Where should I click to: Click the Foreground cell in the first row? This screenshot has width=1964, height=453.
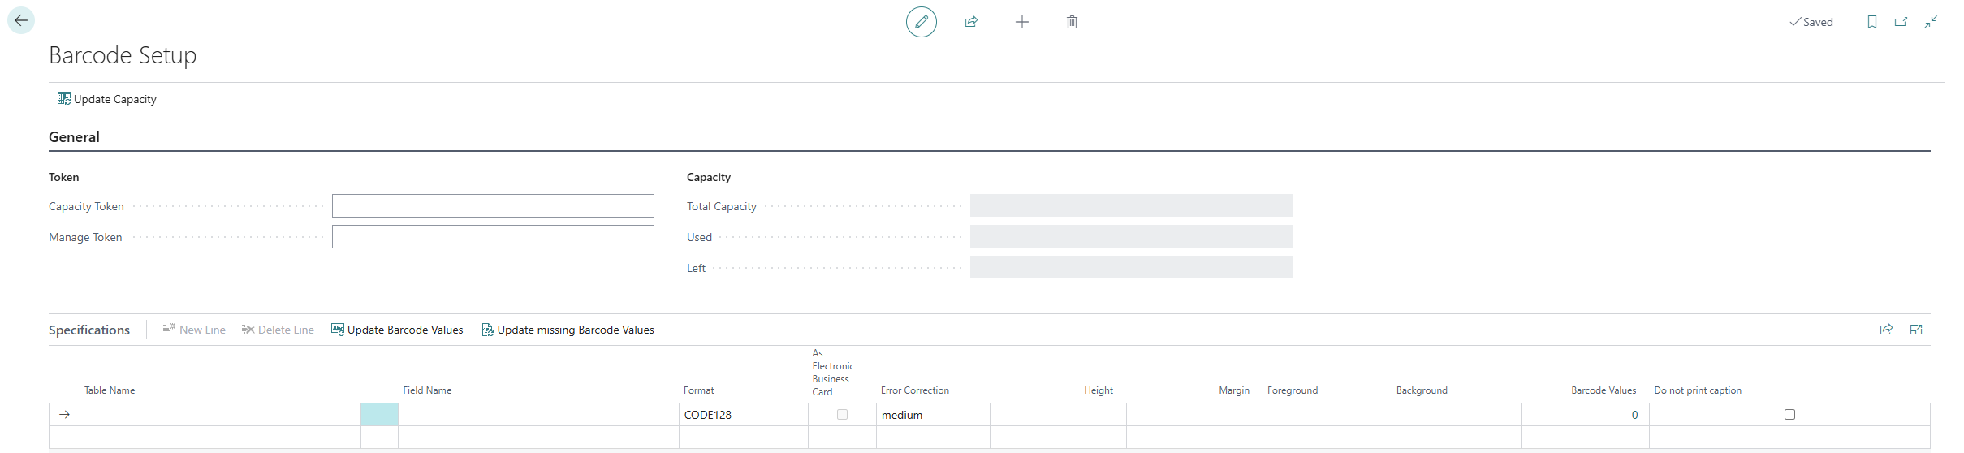tap(1327, 415)
